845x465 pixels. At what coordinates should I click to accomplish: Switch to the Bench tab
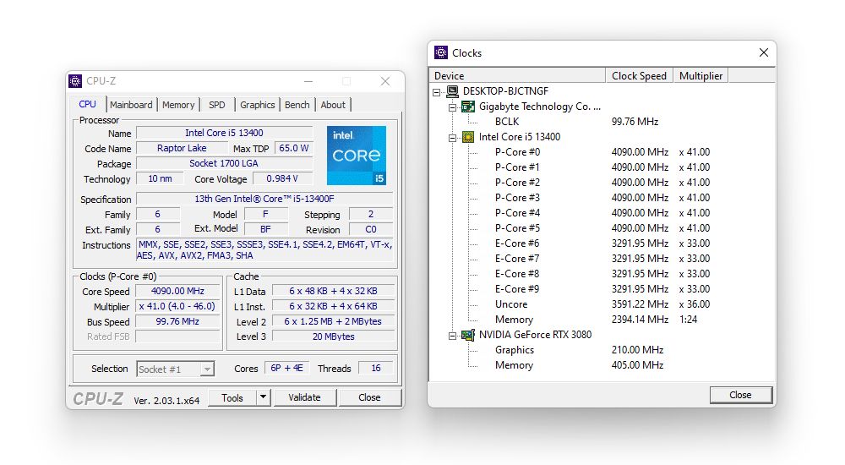click(x=297, y=105)
